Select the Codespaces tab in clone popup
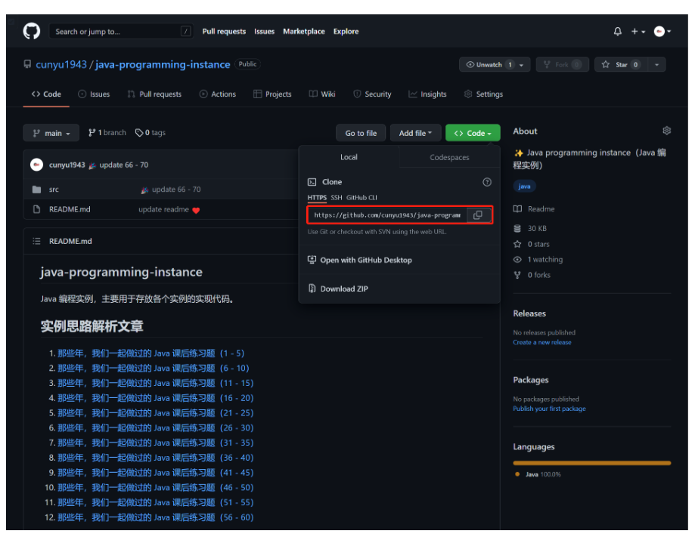 (x=449, y=157)
